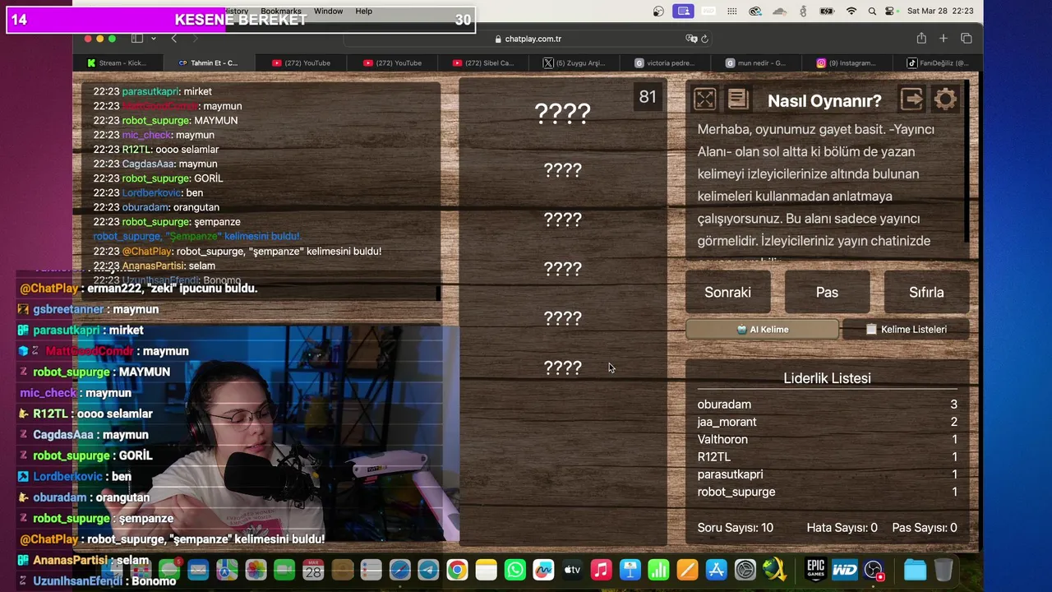
Task: Switch to the Sibel Ca... YouTube tab
Action: [483, 62]
